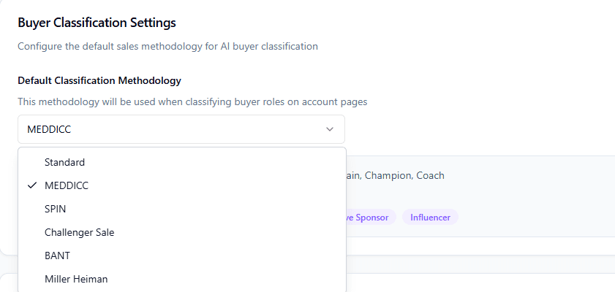Click the gray info panel right of Influencer tag

pyautogui.click(x=534, y=218)
